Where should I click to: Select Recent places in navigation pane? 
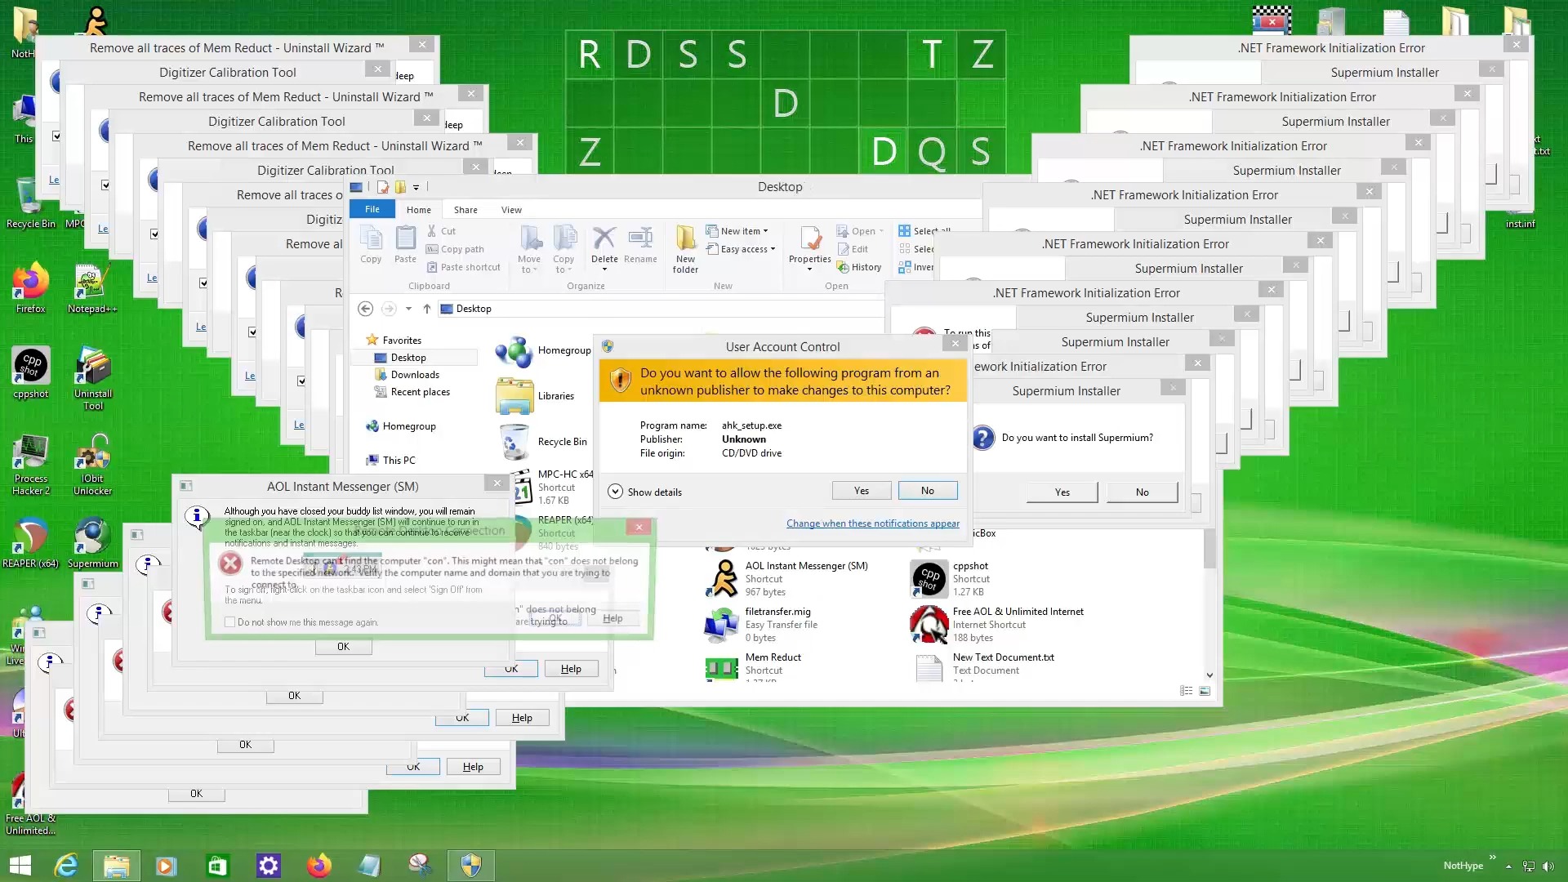coord(420,392)
